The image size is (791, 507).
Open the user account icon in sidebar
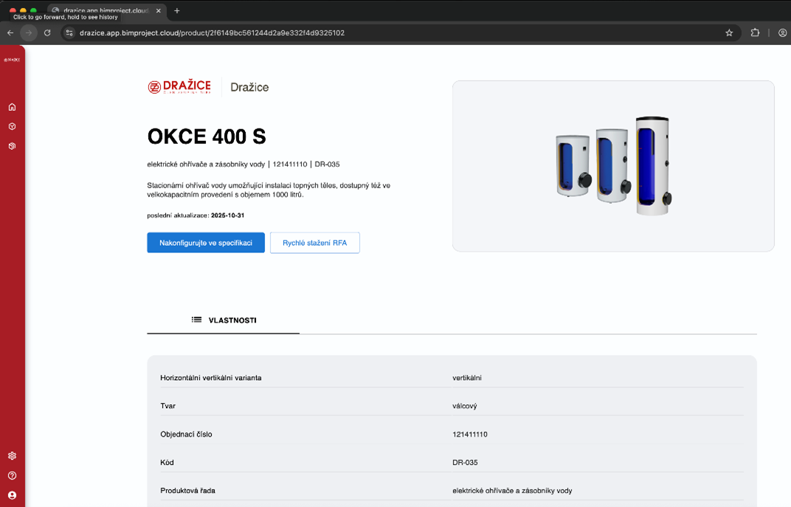tap(12, 495)
